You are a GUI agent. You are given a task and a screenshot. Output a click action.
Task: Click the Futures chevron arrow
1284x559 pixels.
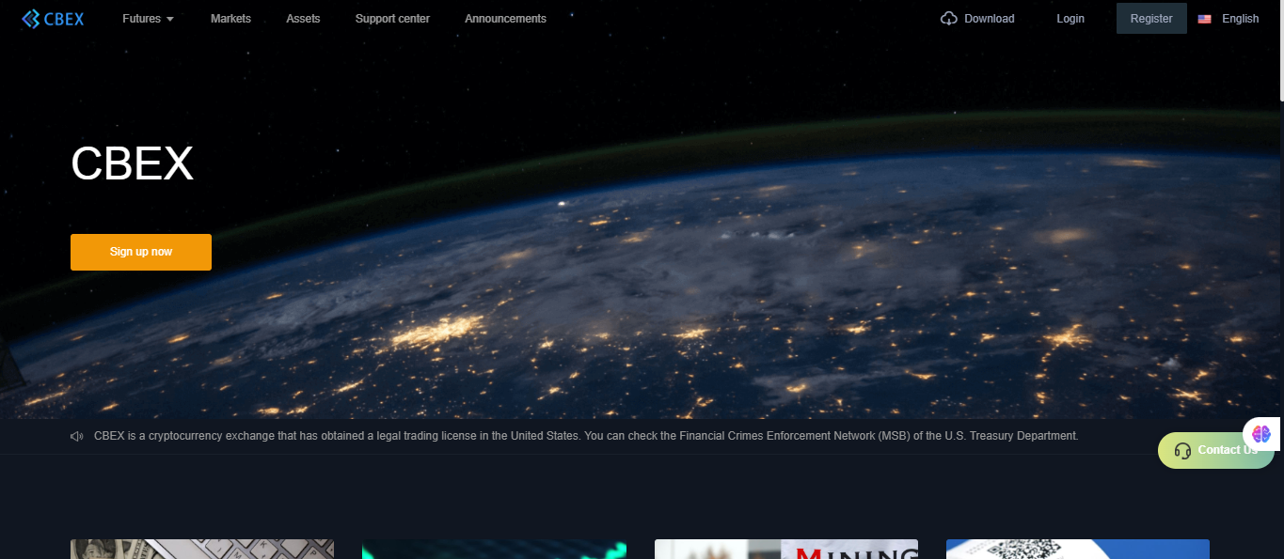(170, 19)
